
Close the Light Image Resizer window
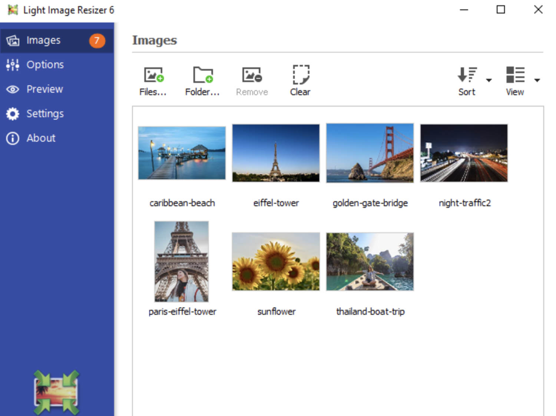coord(538,10)
